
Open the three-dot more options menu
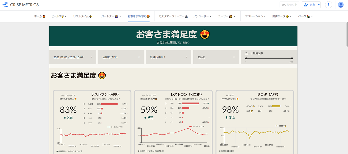328,5
